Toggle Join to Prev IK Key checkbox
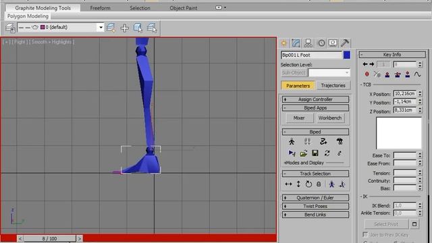 click(365, 234)
